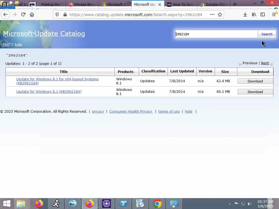Show tracking protection shield info
Viewport: 279px width, 209px height.
pyautogui.click(x=57, y=15)
